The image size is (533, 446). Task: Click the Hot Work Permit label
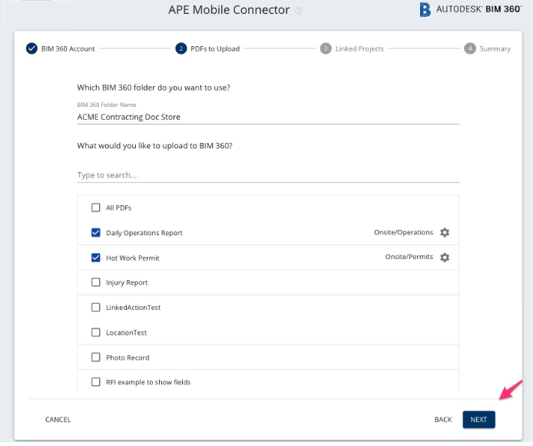tap(133, 258)
